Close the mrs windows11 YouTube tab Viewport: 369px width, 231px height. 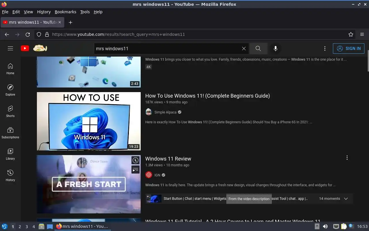coord(60,22)
